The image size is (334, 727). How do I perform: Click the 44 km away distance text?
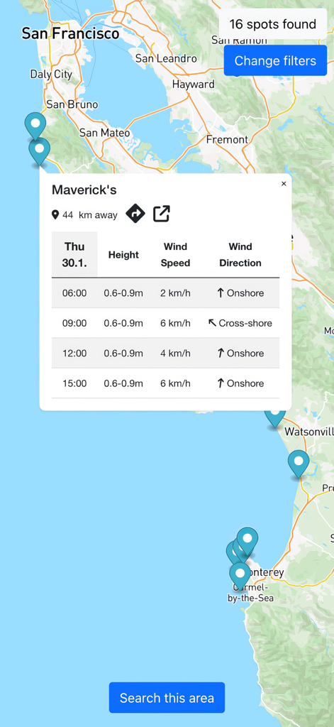coord(90,215)
